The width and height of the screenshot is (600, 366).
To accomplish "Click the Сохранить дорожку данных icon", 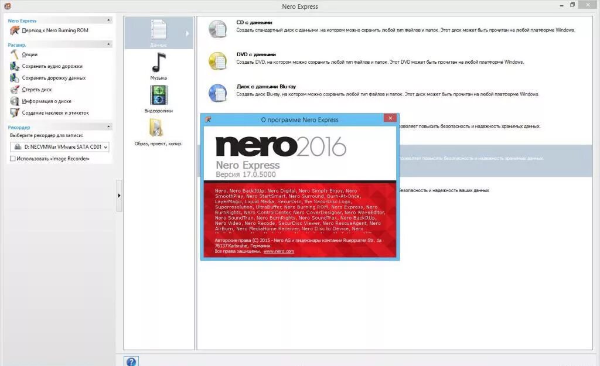I will (x=15, y=78).
